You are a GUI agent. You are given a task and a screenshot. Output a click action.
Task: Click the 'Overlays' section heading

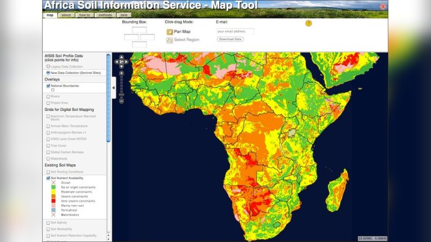pyautogui.click(x=52, y=80)
